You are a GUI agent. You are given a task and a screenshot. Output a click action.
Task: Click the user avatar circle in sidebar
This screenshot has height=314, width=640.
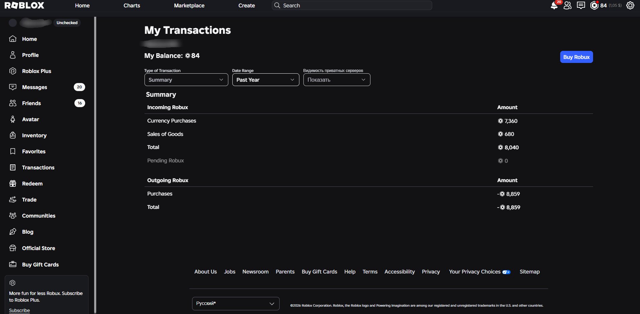coord(13,23)
